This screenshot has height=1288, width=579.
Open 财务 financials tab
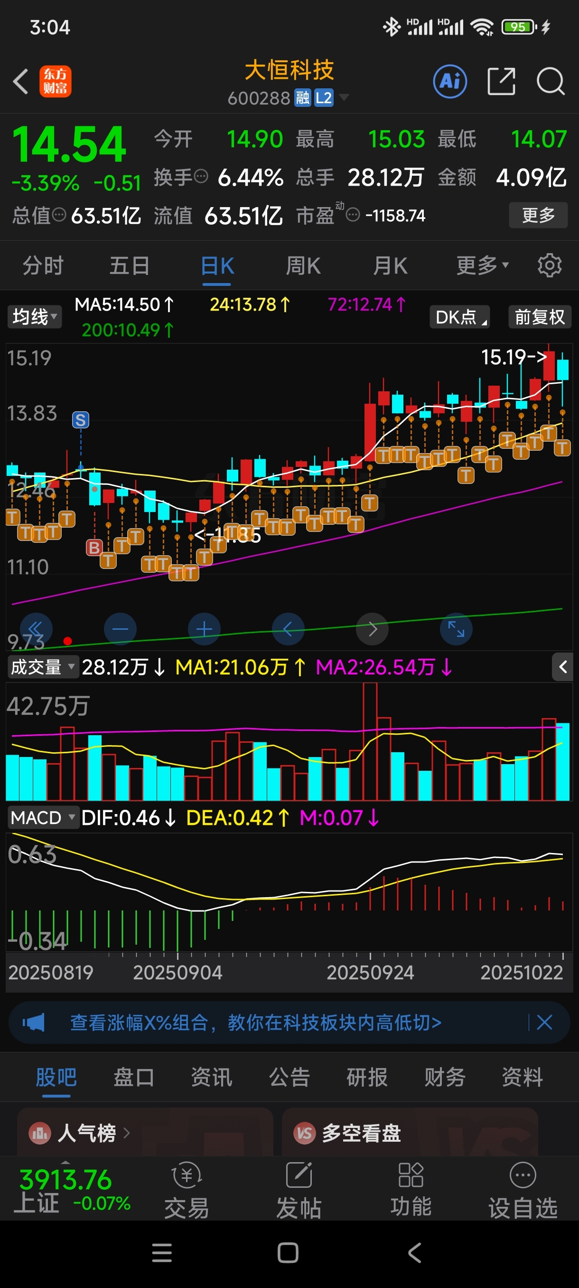pos(445,1078)
